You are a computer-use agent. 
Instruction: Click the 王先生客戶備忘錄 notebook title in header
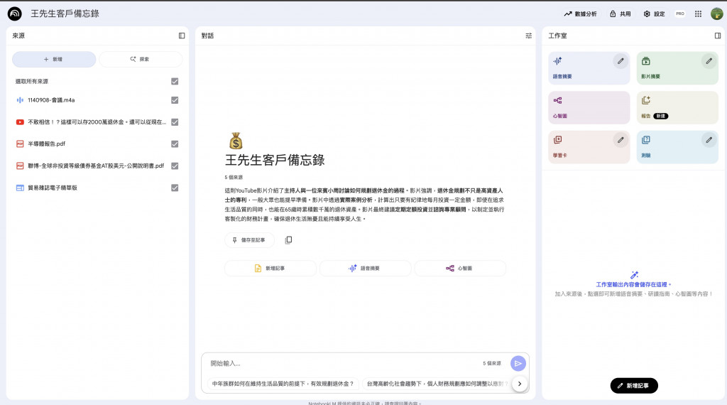[65, 14]
